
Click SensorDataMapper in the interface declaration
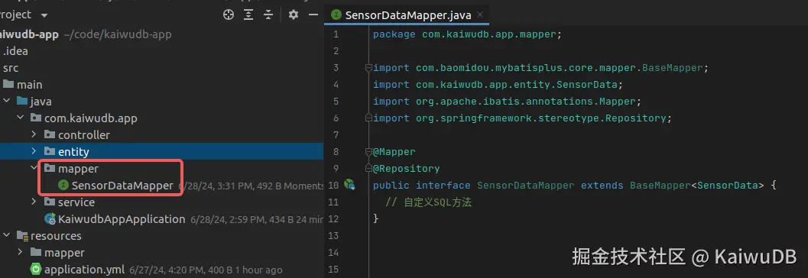coord(526,186)
